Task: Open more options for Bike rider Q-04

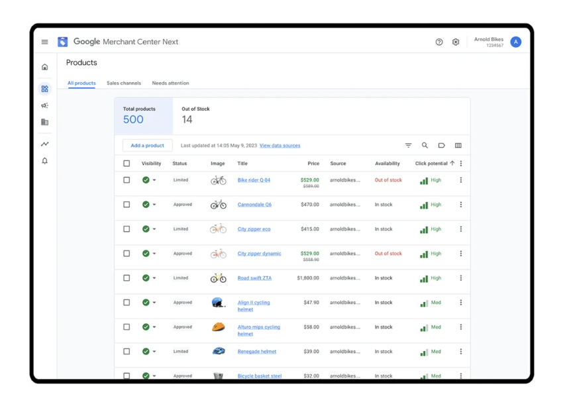Action: point(461,180)
